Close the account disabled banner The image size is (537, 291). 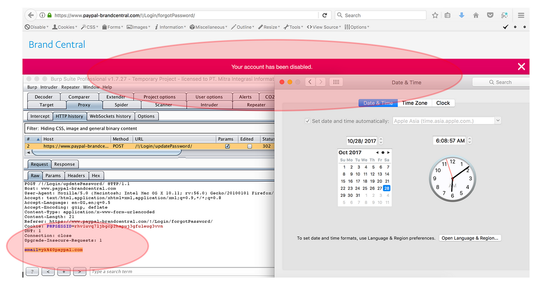tap(521, 67)
